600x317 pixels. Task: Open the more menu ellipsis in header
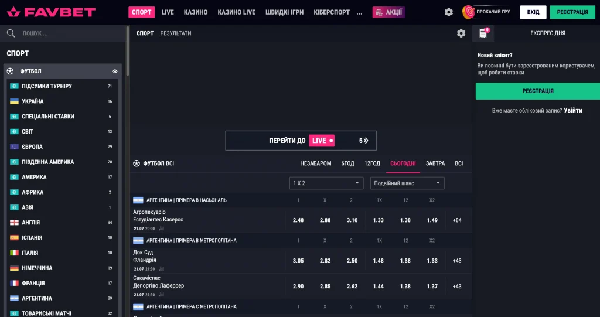[x=359, y=13]
